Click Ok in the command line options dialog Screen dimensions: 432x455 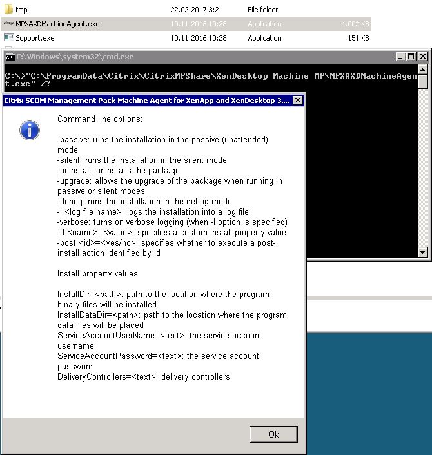click(273, 434)
